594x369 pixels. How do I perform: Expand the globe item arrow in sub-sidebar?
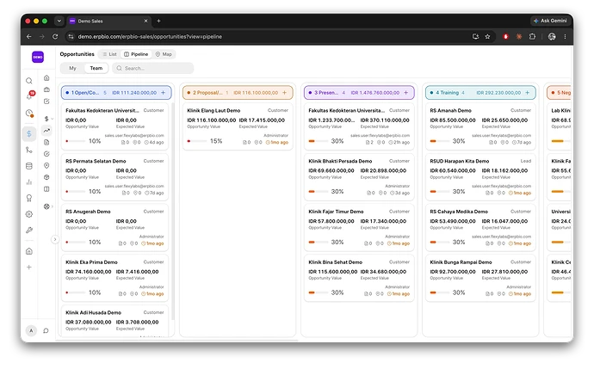point(53,206)
